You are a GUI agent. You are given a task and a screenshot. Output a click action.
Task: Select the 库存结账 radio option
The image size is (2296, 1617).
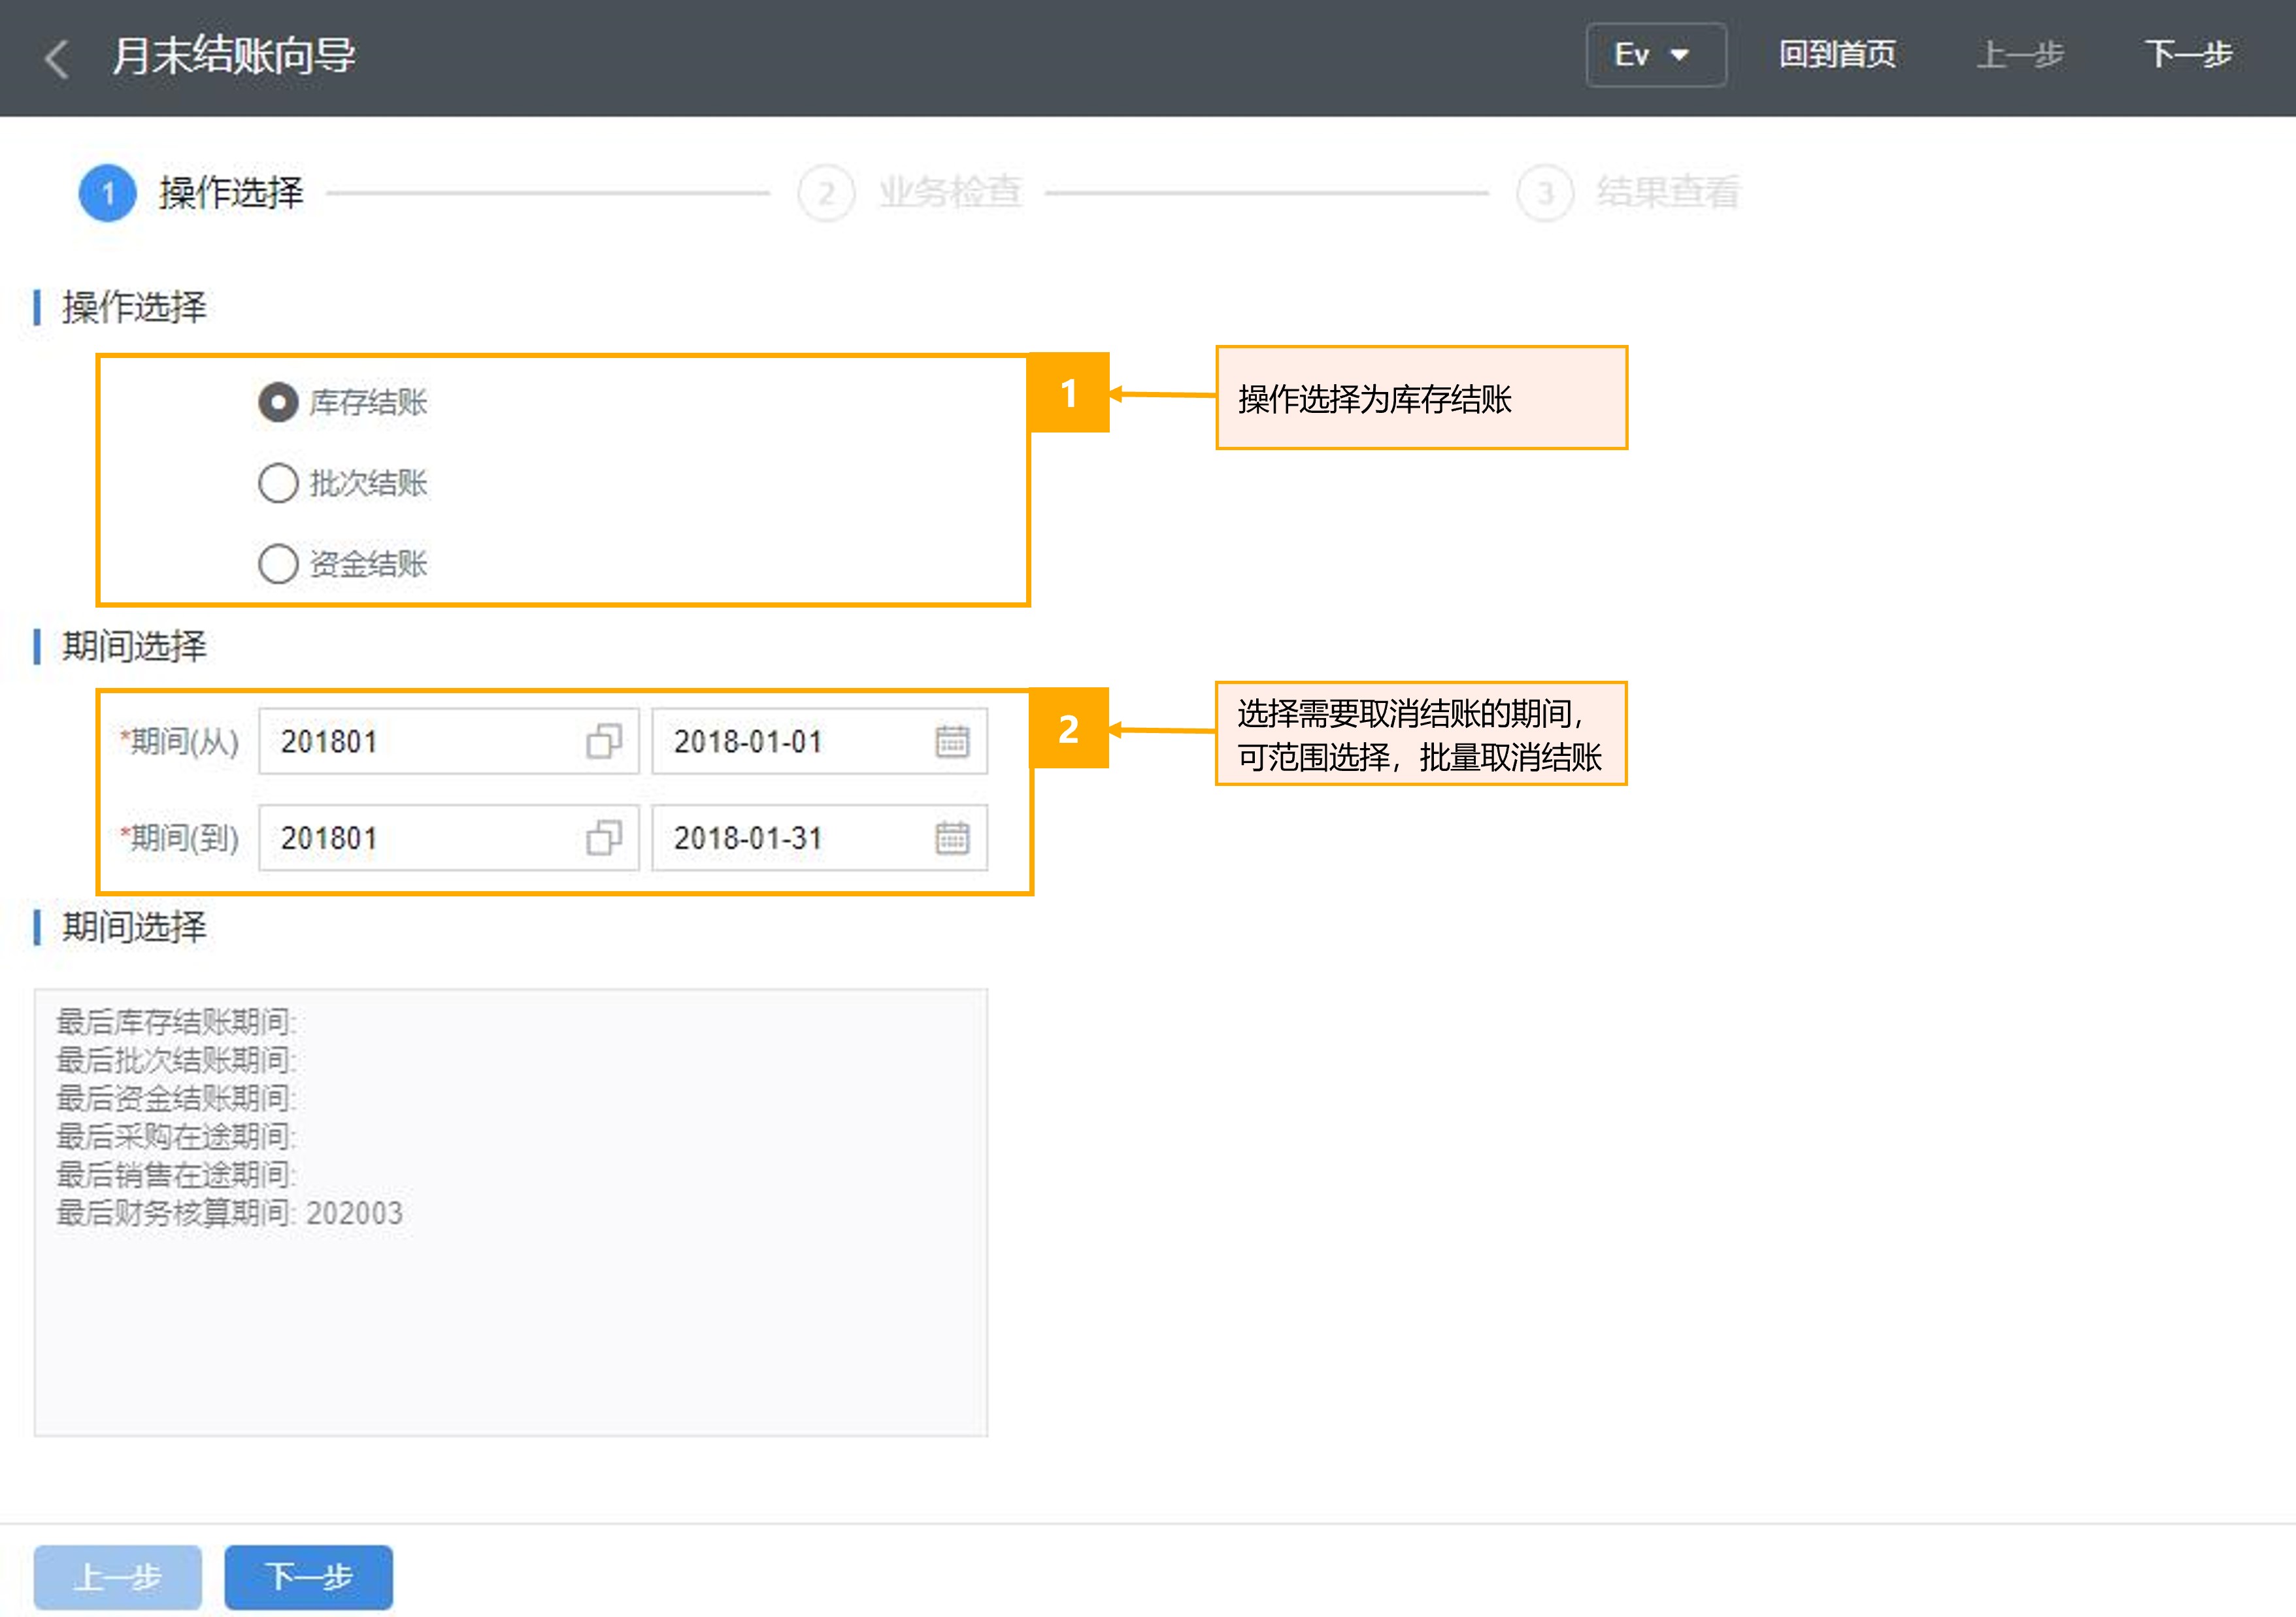343,402
